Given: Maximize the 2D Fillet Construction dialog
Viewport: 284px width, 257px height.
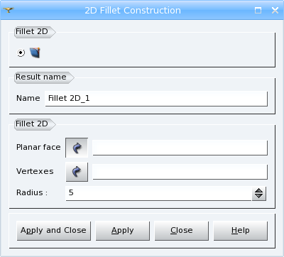Looking at the screenshot, I should pos(258,10).
